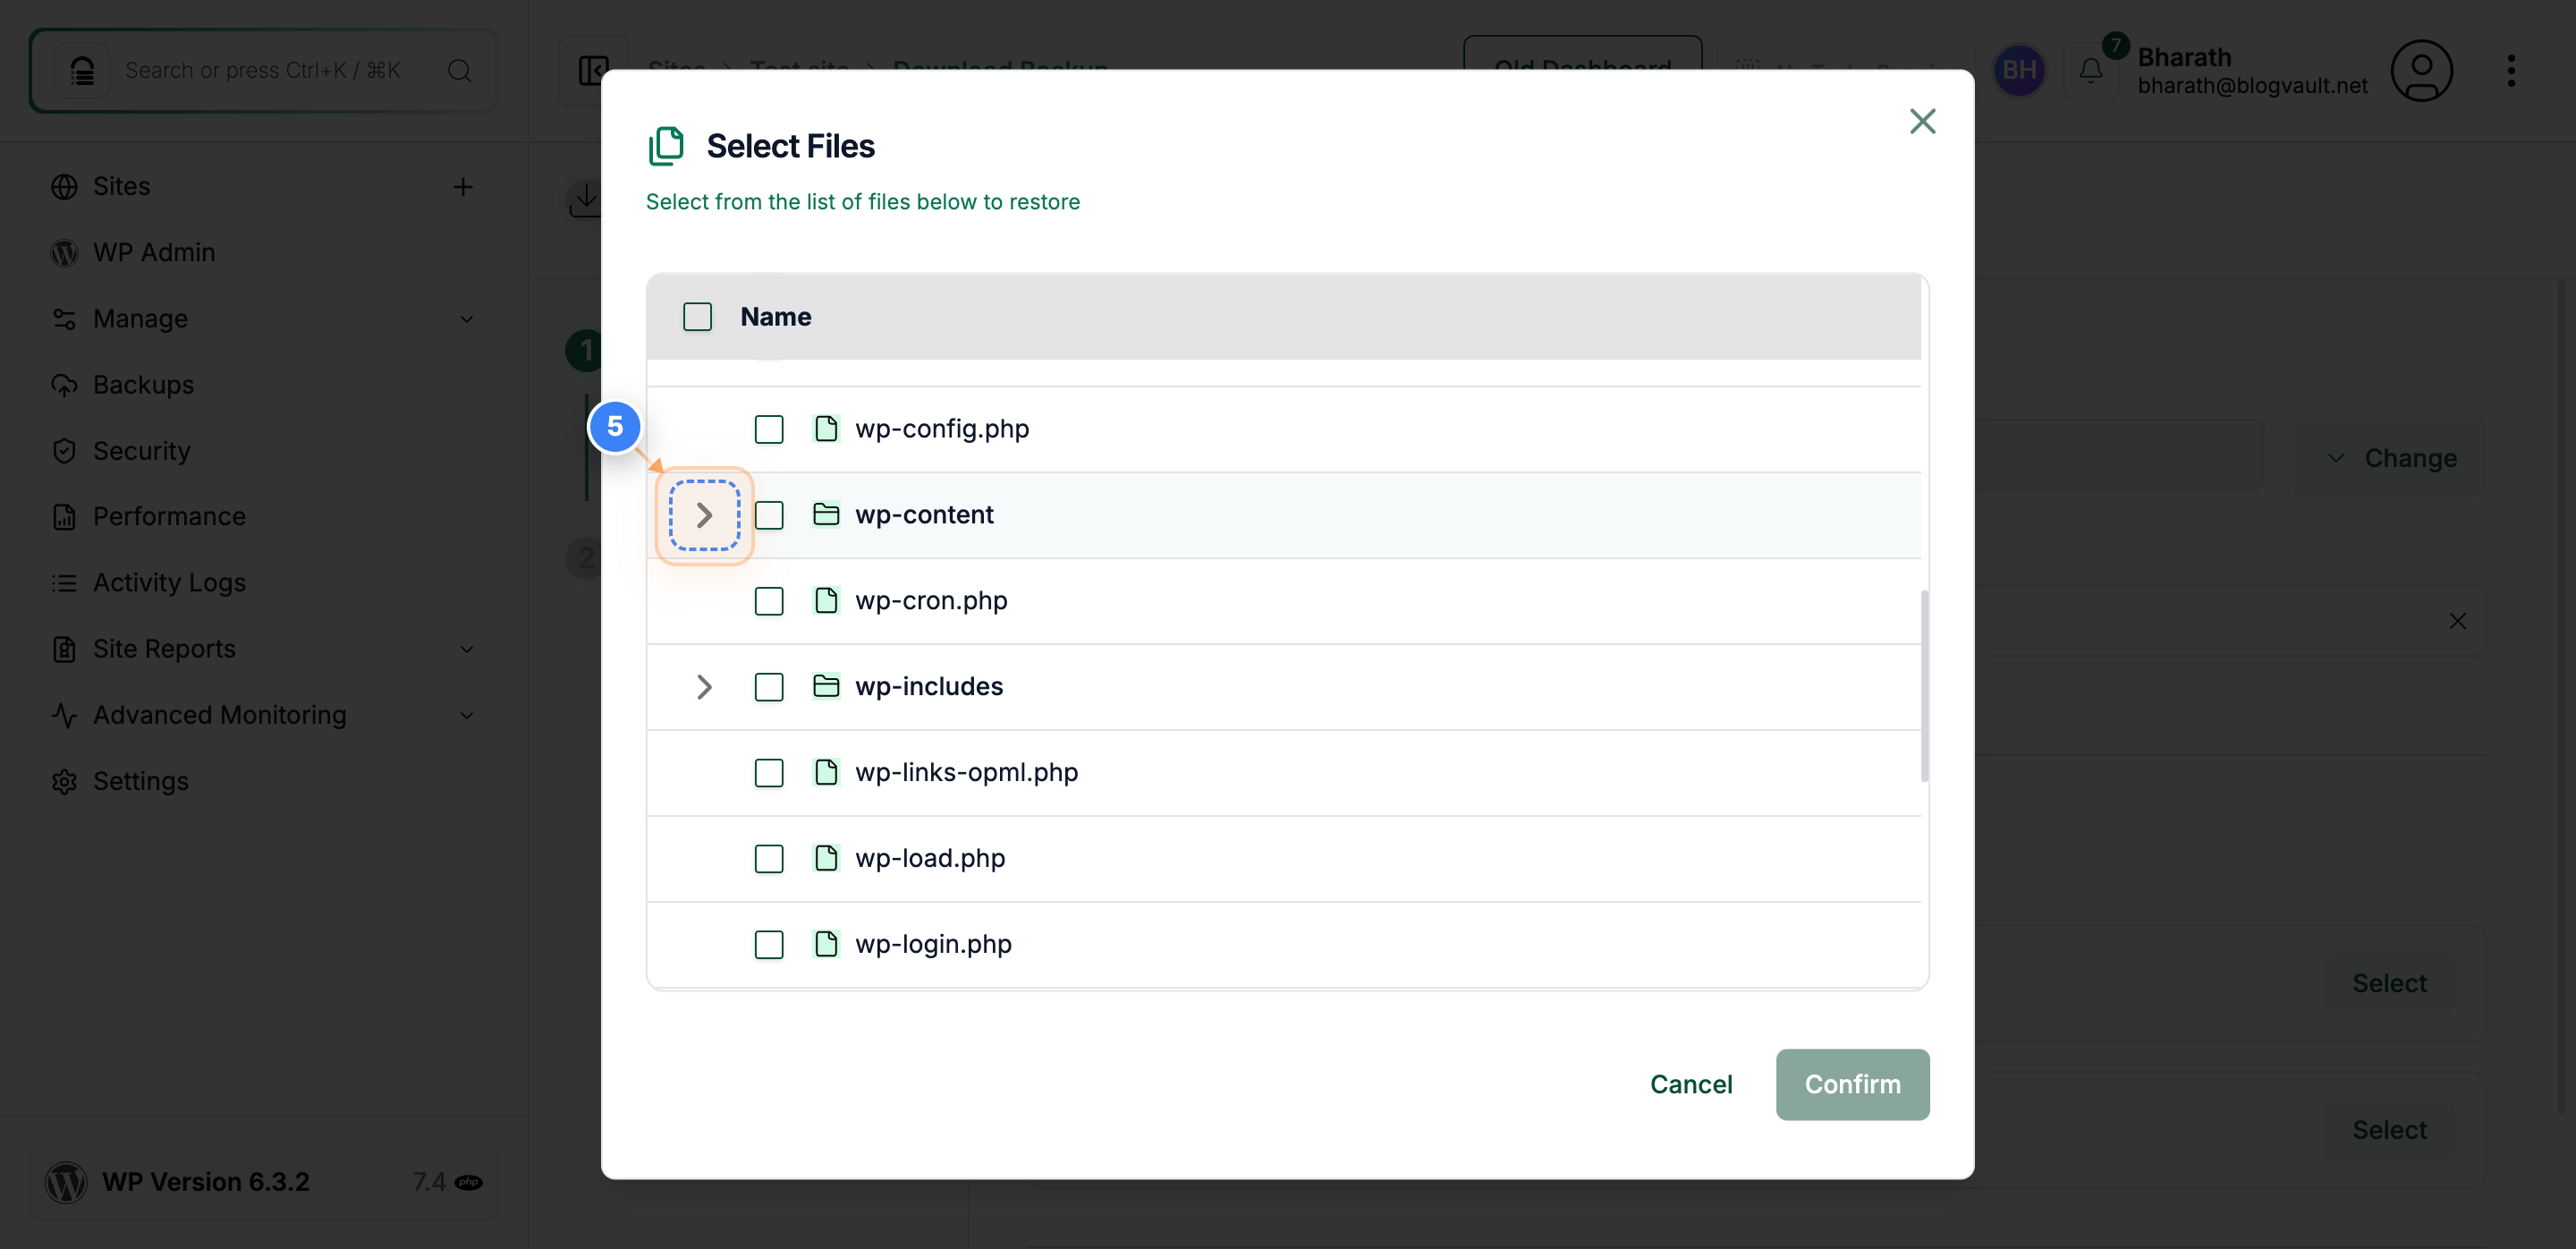
Task: Cancel the file selection
Action: (1690, 1084)
